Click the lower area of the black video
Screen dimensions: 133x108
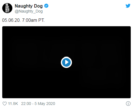pos(66,84)
